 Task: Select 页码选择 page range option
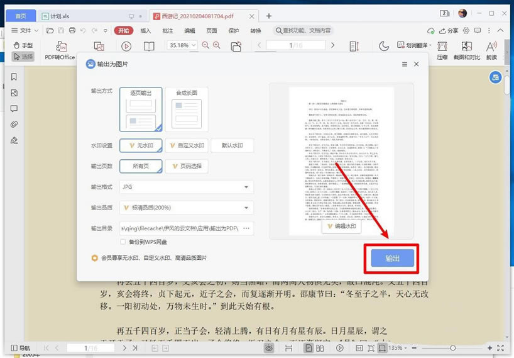[x=187, y=166]
